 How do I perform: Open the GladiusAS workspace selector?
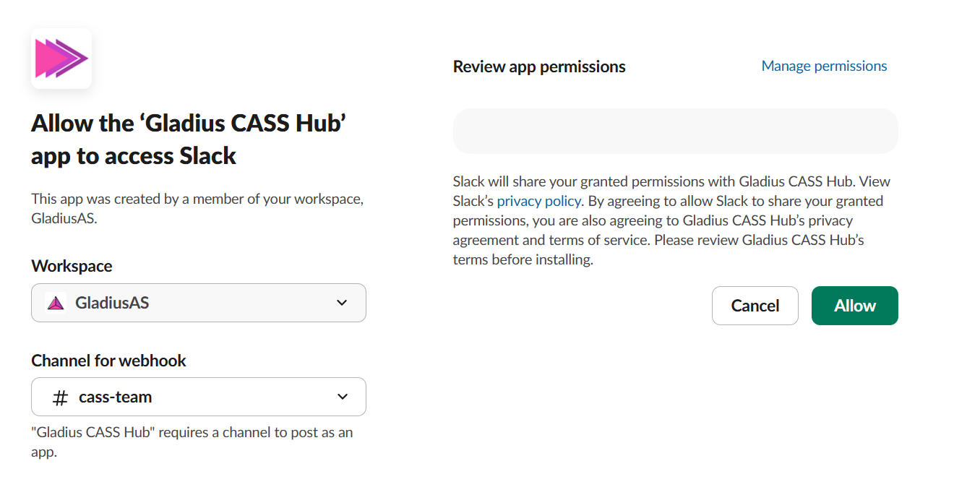click(x=199, y=303)
